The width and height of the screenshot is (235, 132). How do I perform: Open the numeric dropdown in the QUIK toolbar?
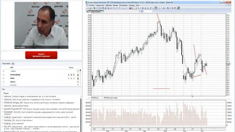pyautogui.click(x=134, y=8)
